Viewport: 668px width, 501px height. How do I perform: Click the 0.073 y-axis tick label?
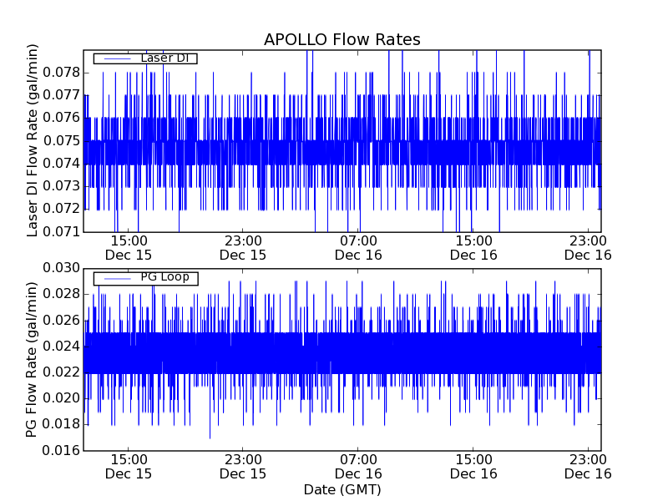[x=61, y=186]
